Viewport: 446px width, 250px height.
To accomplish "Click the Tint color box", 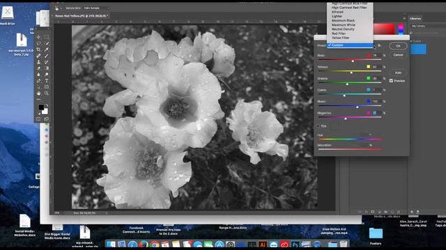I will point(334,126).
